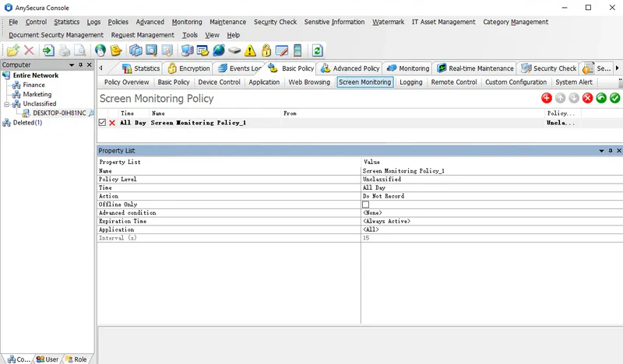The height and width of the screenshot is (364, 623).
Task: Click the new folder with plus toolbar icon
Action: [x=12, y=51]
